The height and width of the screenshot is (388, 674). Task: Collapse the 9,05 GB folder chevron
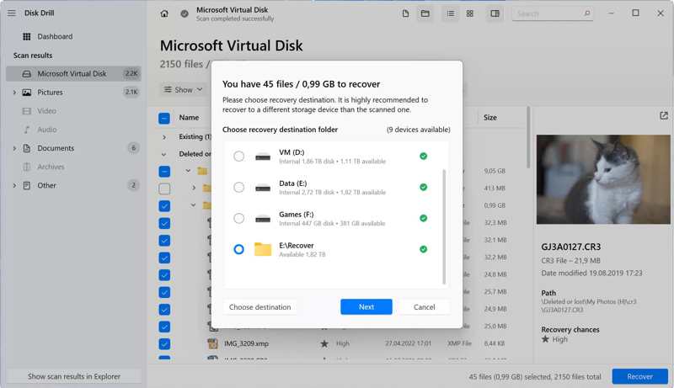point(188,171)
